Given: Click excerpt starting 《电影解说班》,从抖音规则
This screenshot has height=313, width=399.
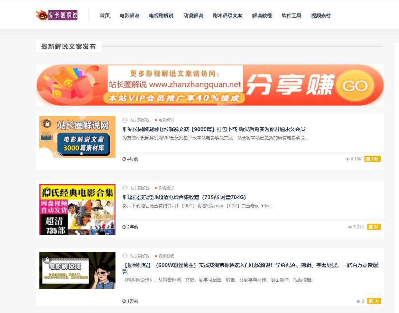Looking at the screenshot, I should (x=219, y=280).
